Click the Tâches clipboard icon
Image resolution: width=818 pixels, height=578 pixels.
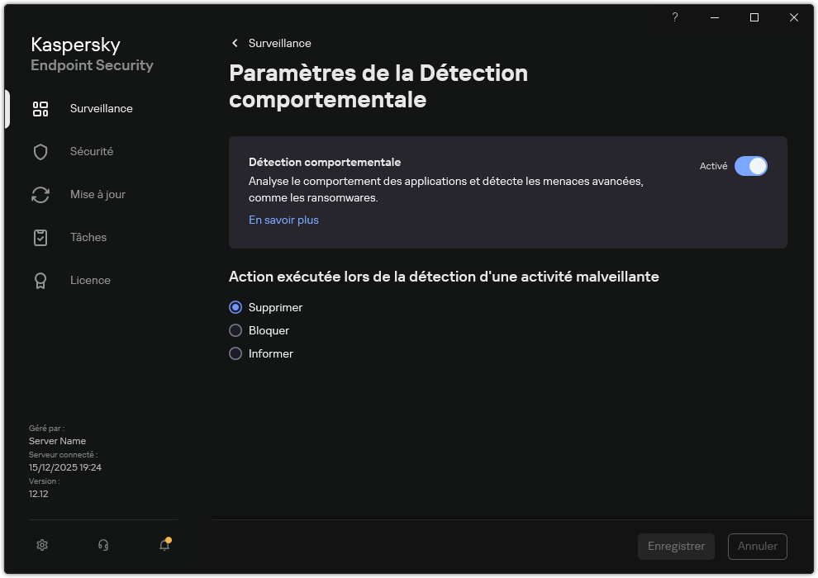[40, 237]
